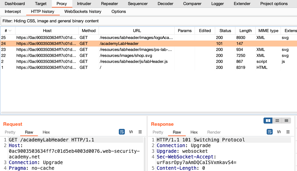The image size is (297, 171).
Task: Switch Request view to Raw
Action: tap(29, 132)
